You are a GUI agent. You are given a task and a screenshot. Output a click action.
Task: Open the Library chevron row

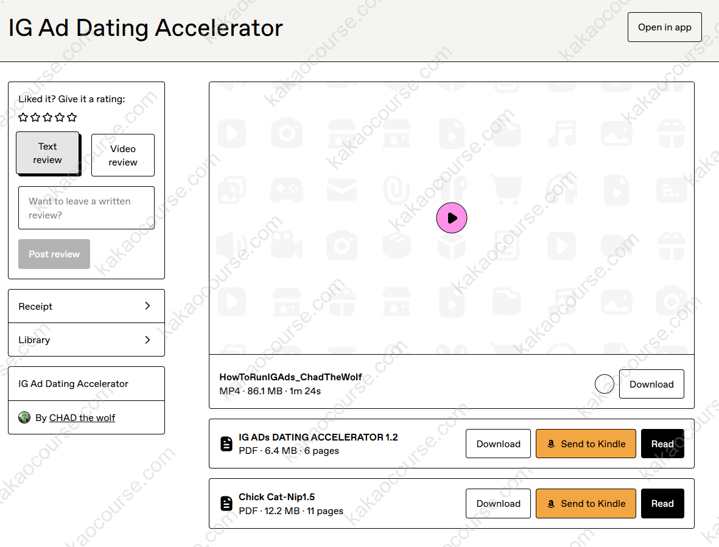click(x=86, y=340)
